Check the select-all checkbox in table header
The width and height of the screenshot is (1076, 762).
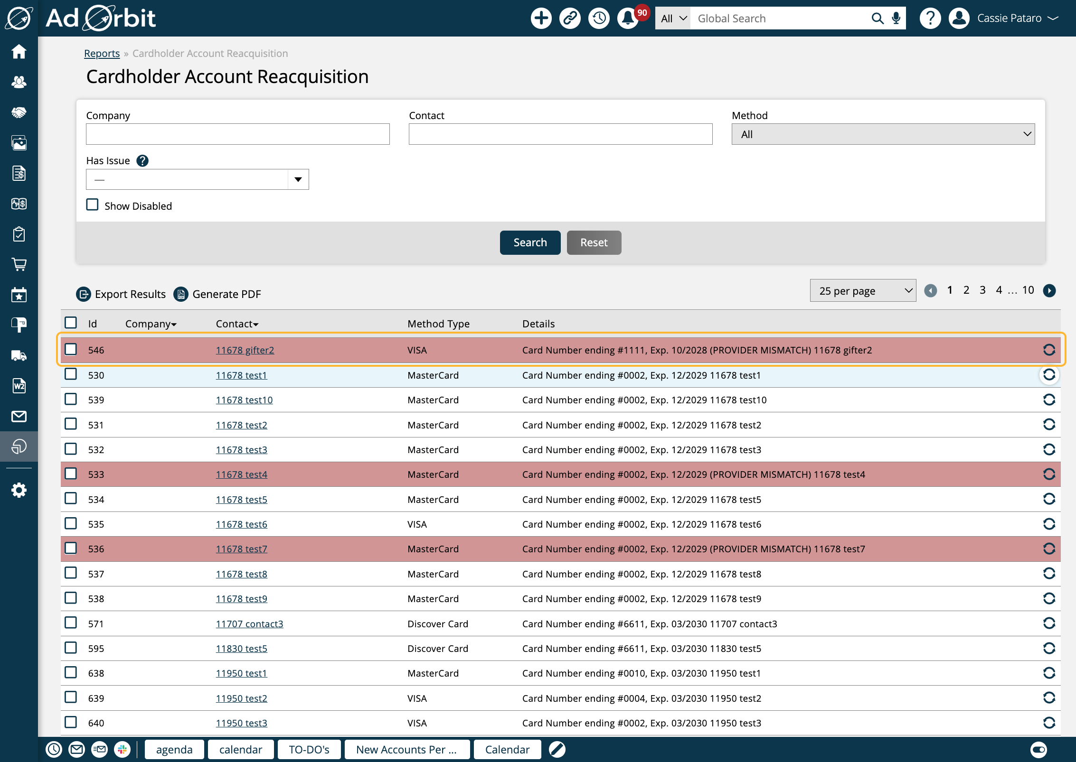point(71,323)
